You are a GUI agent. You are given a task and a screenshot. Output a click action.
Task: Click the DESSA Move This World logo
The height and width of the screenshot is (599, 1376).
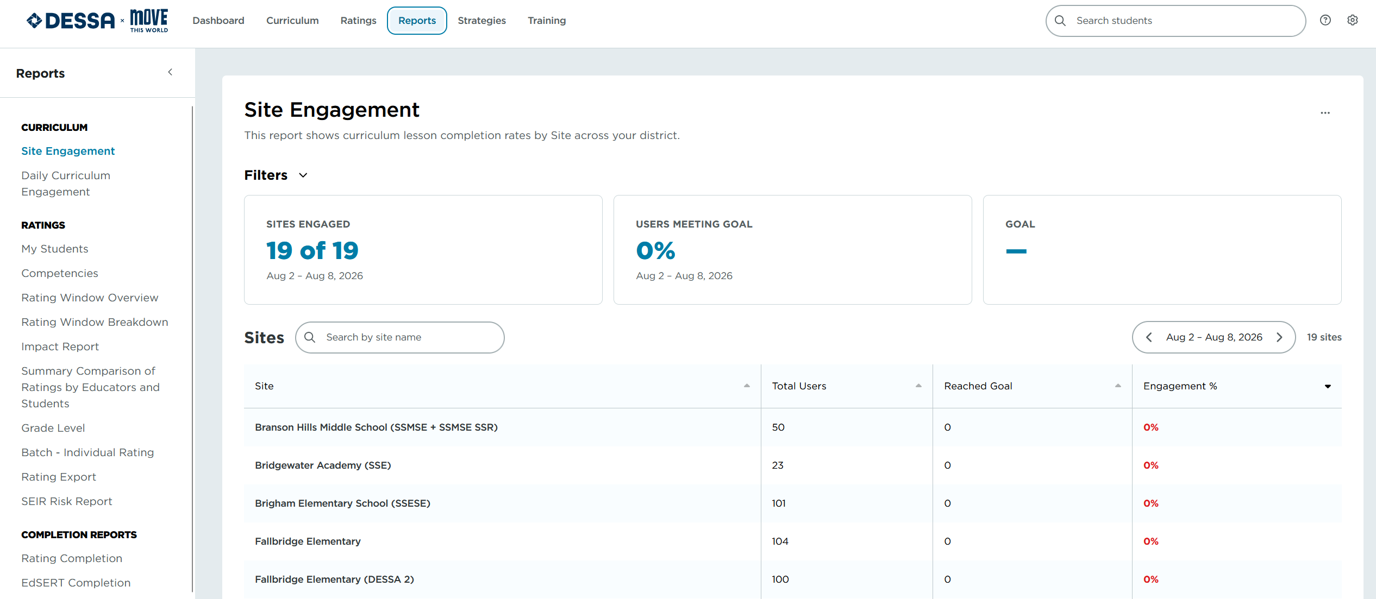coord(97,21)
